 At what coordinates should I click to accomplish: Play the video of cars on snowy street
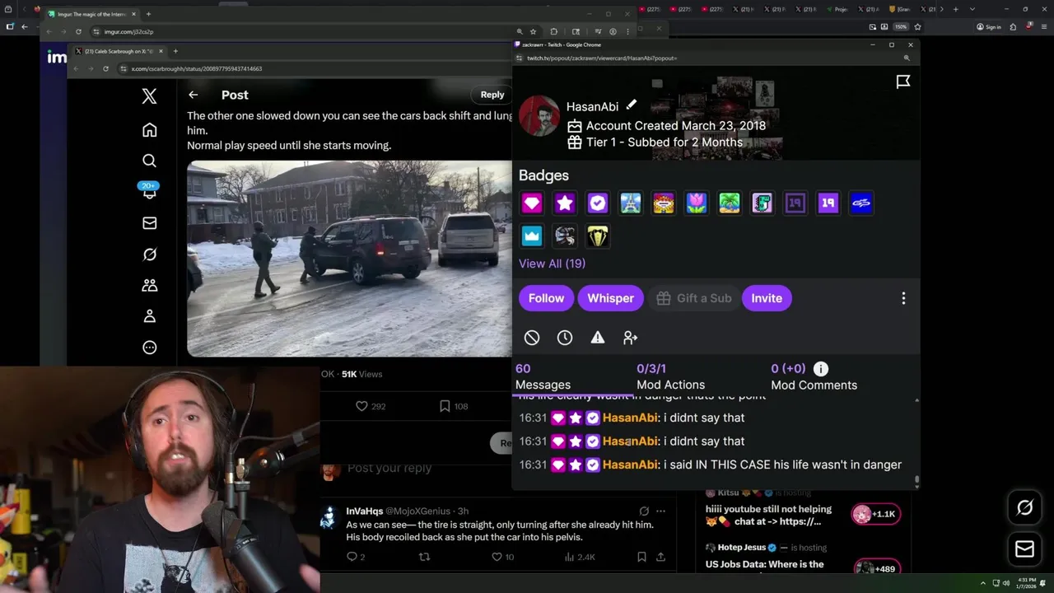click(x=349, y=259)
